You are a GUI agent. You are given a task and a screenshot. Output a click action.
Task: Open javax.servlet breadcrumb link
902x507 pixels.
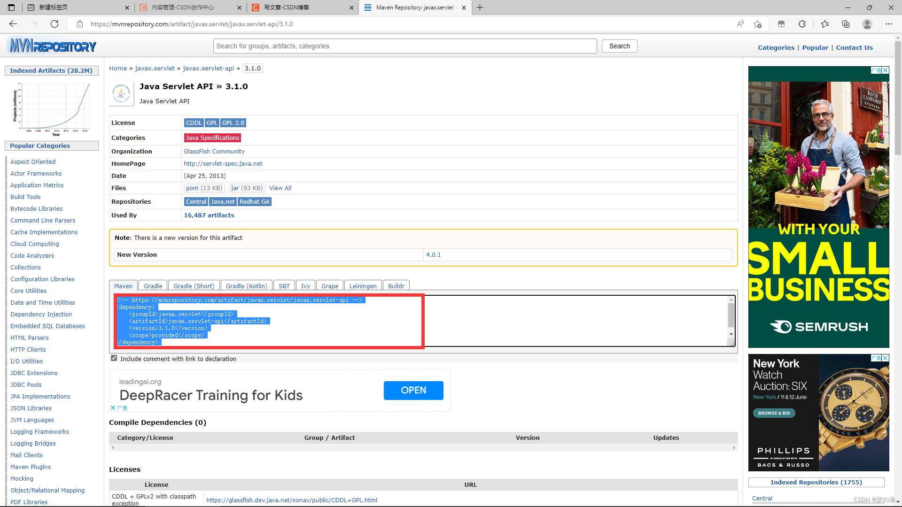tap(155, 68)
